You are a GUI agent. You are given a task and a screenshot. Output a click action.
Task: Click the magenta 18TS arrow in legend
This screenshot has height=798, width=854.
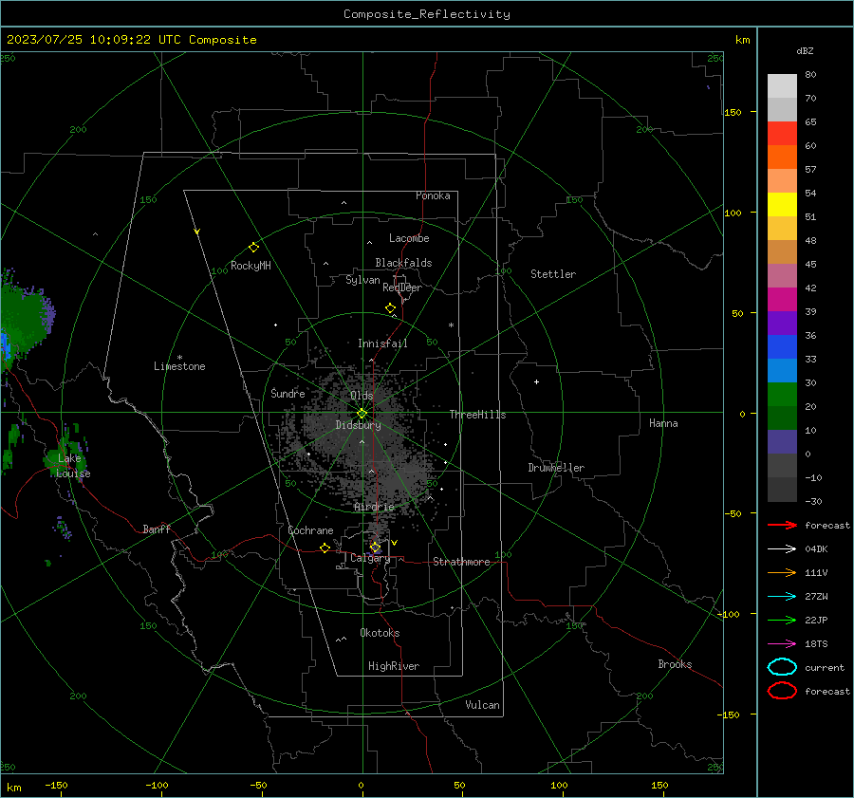(782, 644)
